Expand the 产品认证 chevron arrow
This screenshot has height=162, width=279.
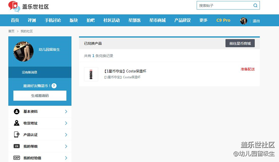[66, 135]
